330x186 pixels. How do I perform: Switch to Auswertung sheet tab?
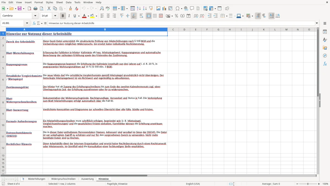pyautogui.click(x=87, y=179)
